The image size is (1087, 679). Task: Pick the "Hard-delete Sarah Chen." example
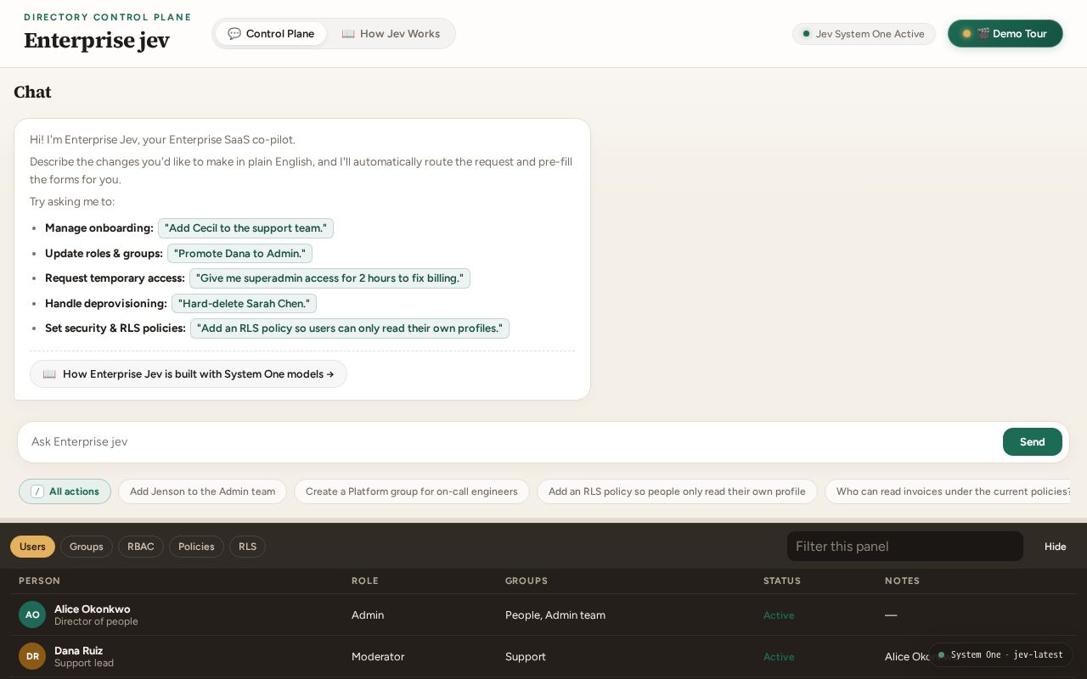tap(244, 303)
